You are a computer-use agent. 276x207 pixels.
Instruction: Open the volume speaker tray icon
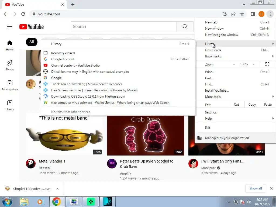(x=249, y=202)
